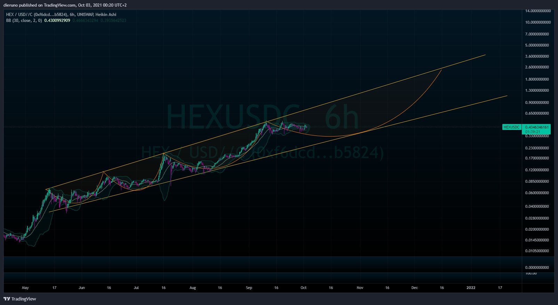Screen dimensions: 558x305
Task: Click the chart title HEX / USD//C symbol legend
Action: [x=61, y=15]
